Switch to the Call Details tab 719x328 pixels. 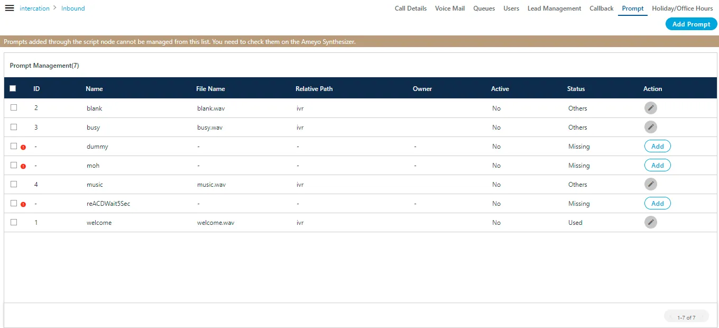(411, 8)
